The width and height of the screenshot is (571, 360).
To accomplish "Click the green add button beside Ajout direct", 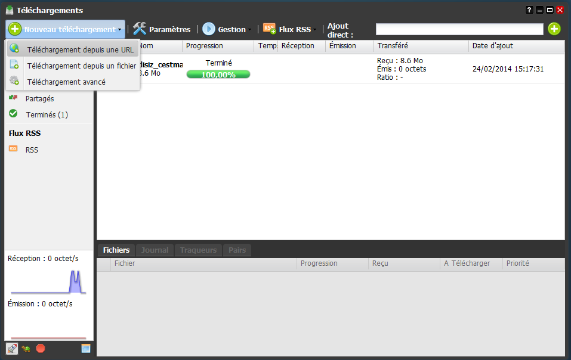I will click(554, 29).
